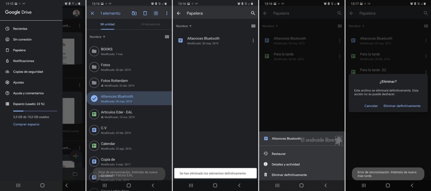Viewport: 431px width, 191px height.
Task: Confirm Eliminar definitivamente in the ¿Eliminar? dialog
Action: [402, 106]
